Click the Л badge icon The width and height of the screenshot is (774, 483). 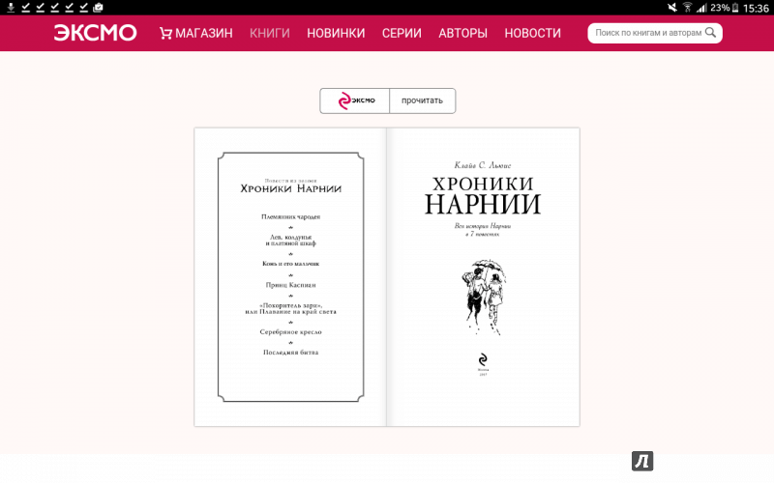(x=642, y=461)
